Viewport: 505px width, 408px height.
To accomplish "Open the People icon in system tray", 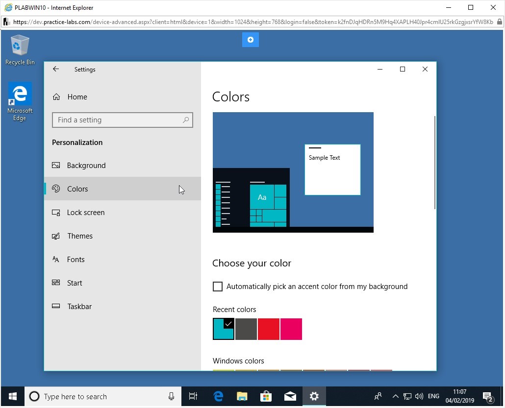I will (x=378, y=396).
